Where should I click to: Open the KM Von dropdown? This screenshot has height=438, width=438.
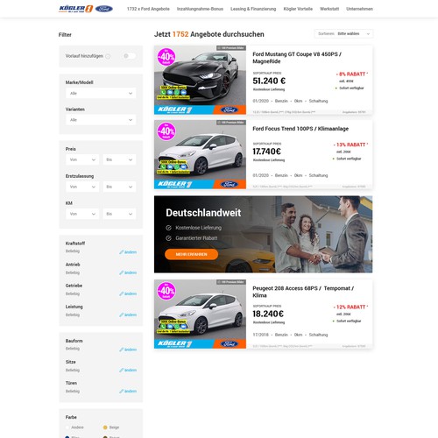point(82,214)
